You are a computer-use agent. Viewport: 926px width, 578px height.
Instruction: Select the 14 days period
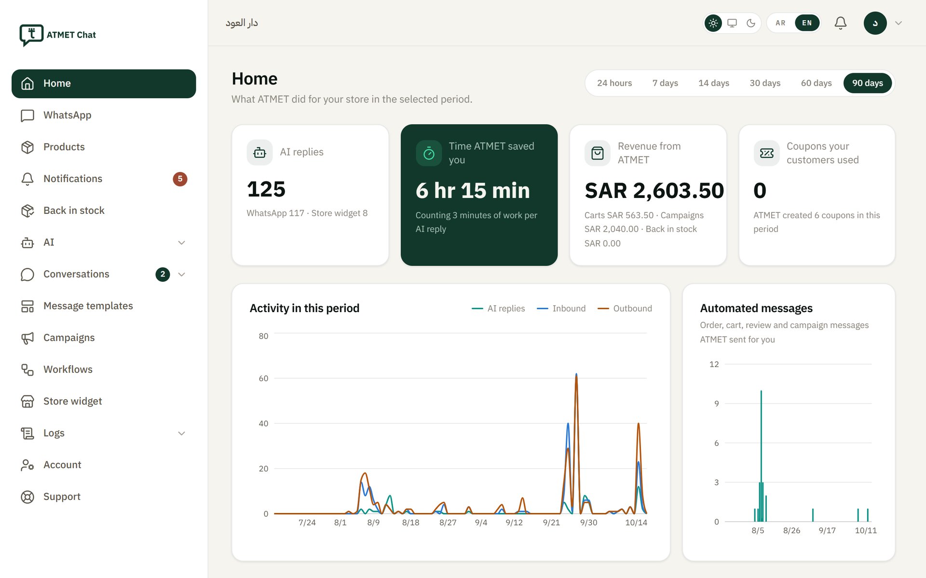pos(714,83)
